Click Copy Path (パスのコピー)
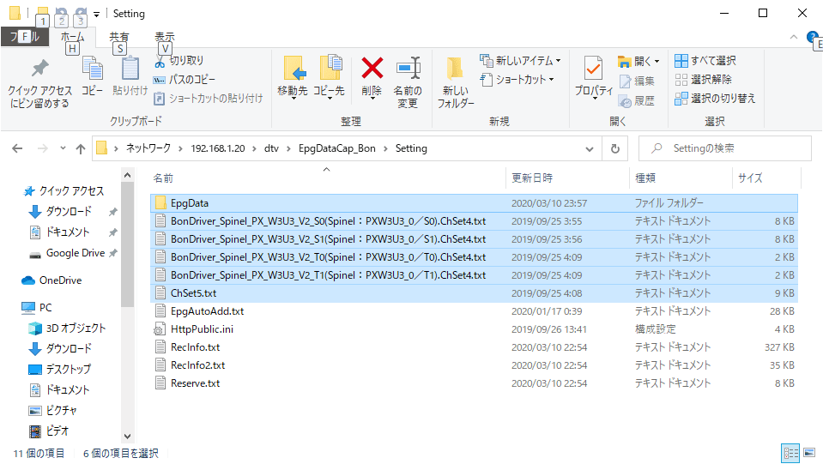Viewport: 823px width, 464px height. tap(185, 80)
